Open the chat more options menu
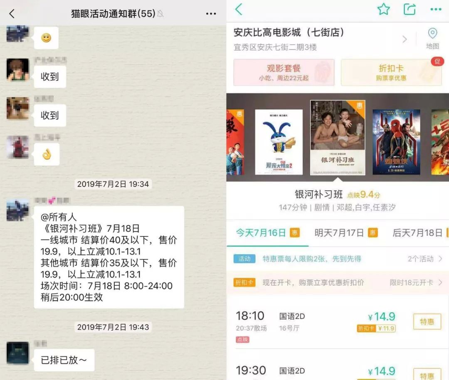This screenshot has width=449, height=380. point(211,13)
